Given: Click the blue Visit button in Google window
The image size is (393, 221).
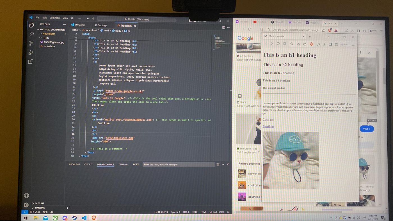Looking at the screenshot, I should [367, 129].
